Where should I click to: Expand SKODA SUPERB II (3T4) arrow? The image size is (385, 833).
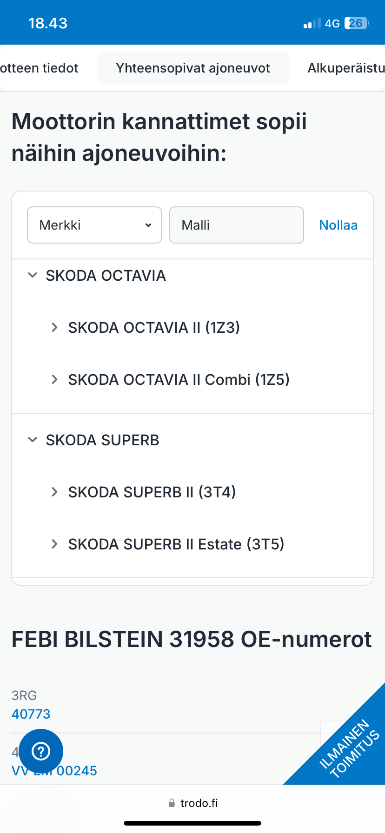[55, 492]
